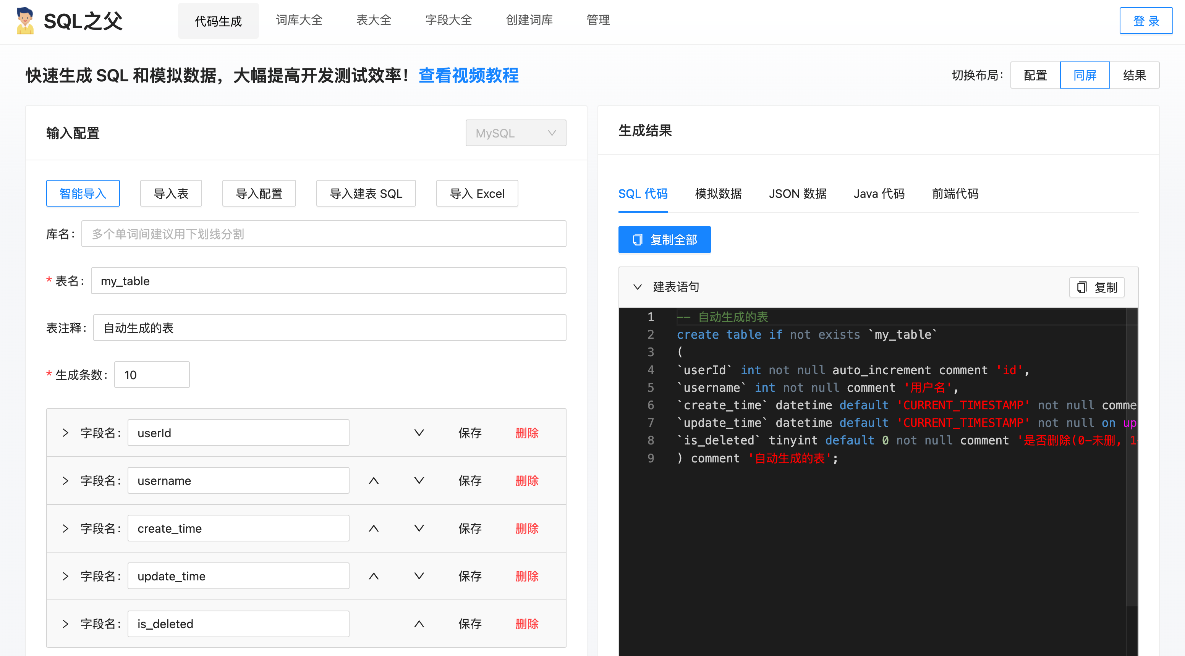Go to 词库大全 in top navigation
The height and width of the screenshot is (656, 1185).
299,20
